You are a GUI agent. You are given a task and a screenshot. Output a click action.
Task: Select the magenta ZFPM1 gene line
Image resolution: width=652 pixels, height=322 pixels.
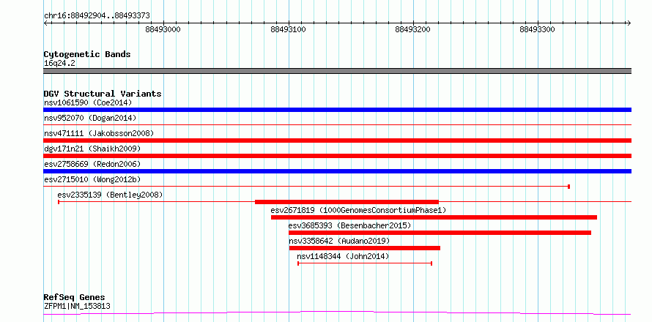click(337, 313)
